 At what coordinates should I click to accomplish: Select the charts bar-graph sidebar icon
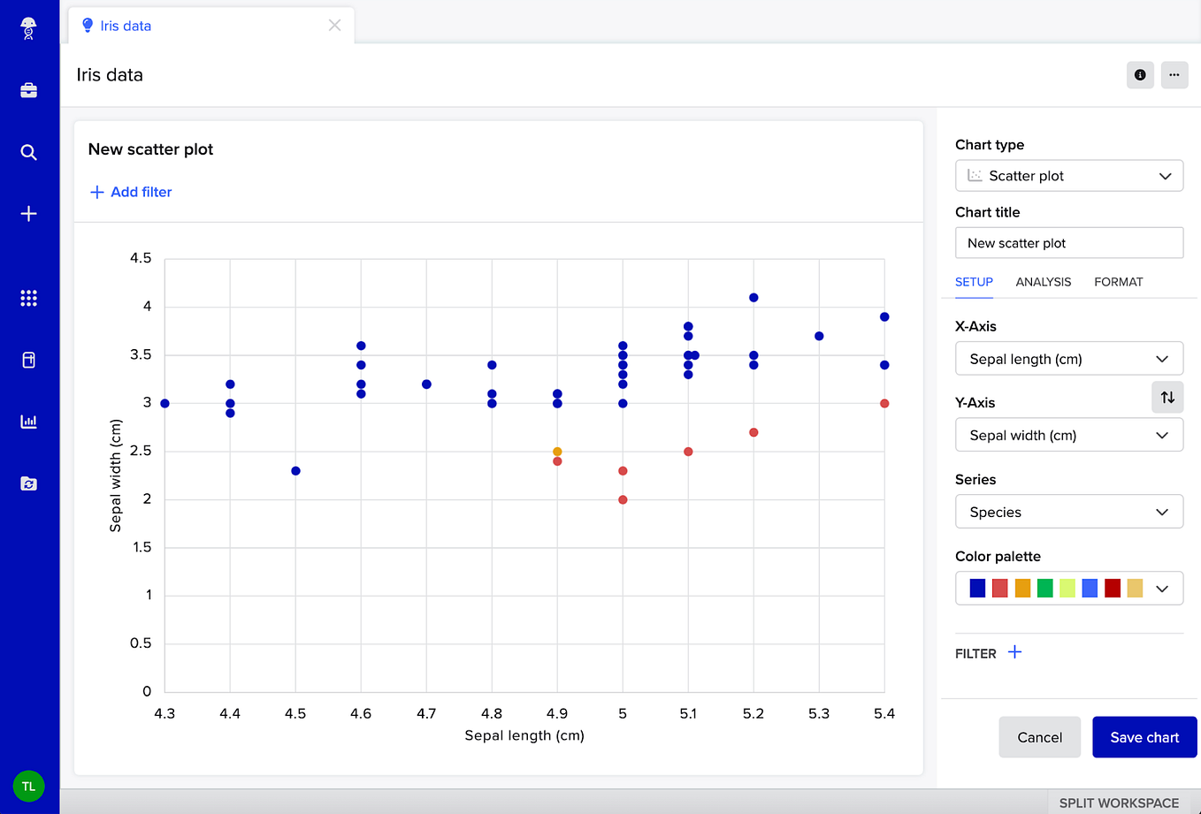point(28,421)
